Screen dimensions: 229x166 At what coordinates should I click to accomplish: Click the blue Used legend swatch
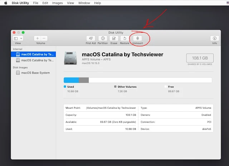65,87
